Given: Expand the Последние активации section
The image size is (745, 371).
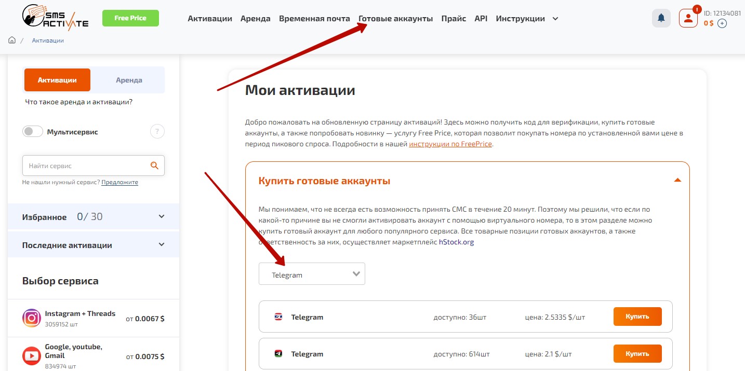Looking at the screenshot, I should click(161, 245).
